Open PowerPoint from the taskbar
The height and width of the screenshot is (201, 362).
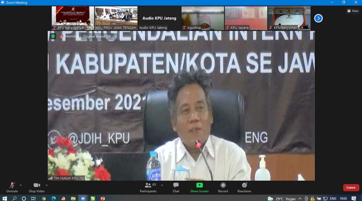[x=102, y=198]
